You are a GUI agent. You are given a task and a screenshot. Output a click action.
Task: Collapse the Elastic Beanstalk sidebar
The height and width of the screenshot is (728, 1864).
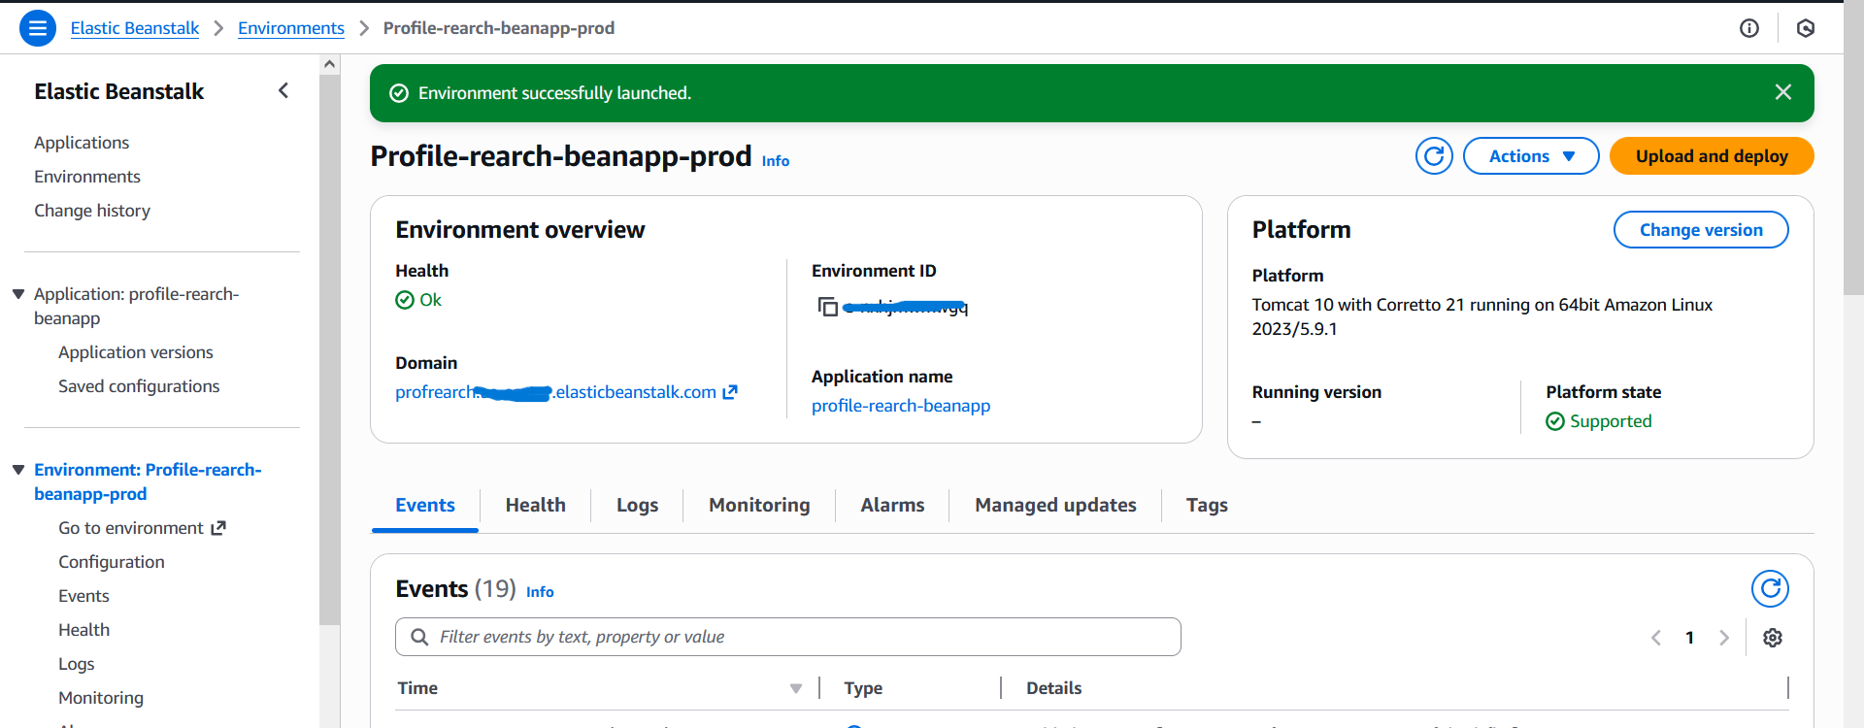tap(283, 90)
